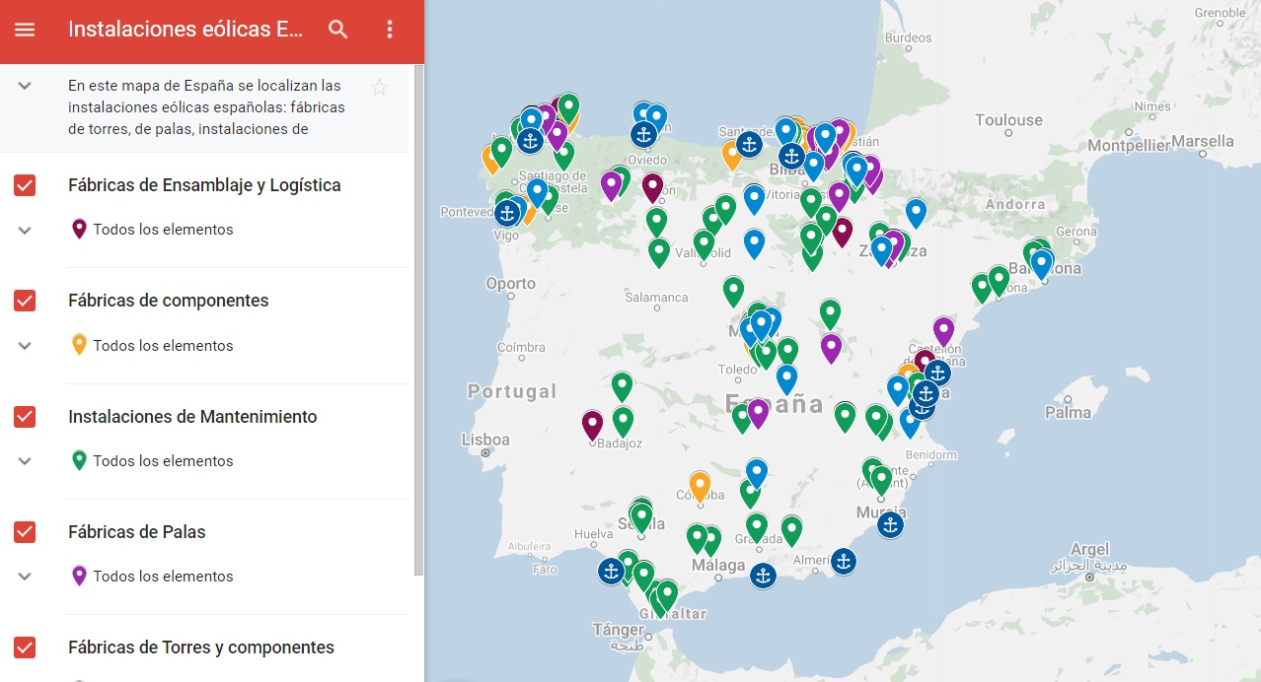This screenshot has width=1261, height=682.
Task: Click Todos los elementos under Fábricas de Palas
Action: pyautogui.click(x=163, y=577)
